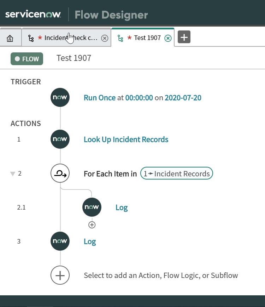The image size is (265, 307).
Task: Click the 2020-07-20 trigger date
Action: pos(183,98)
